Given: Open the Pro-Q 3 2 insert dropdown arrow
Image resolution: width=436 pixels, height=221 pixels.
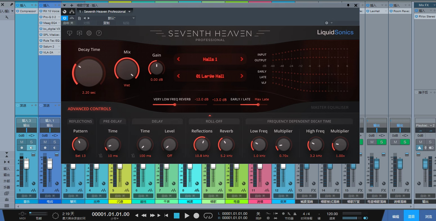Looking at the screenshot, I should (x=59, y=17).
